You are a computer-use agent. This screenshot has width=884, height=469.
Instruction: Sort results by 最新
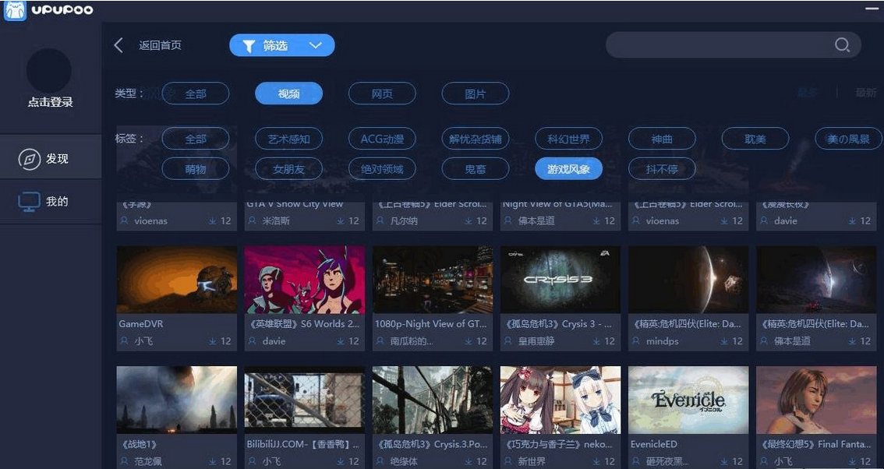click(865, 93)
